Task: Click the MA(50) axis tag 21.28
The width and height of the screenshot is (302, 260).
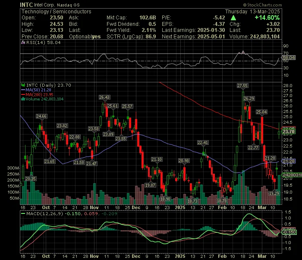Action: [288, 161]
